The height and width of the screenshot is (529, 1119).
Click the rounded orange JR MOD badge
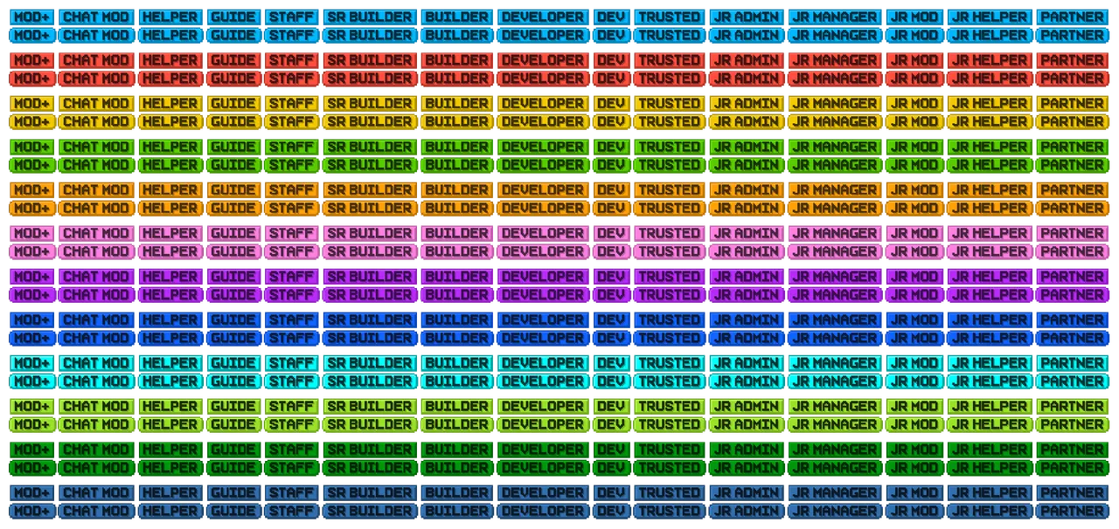pyautogui.click(x=914, y=208)
